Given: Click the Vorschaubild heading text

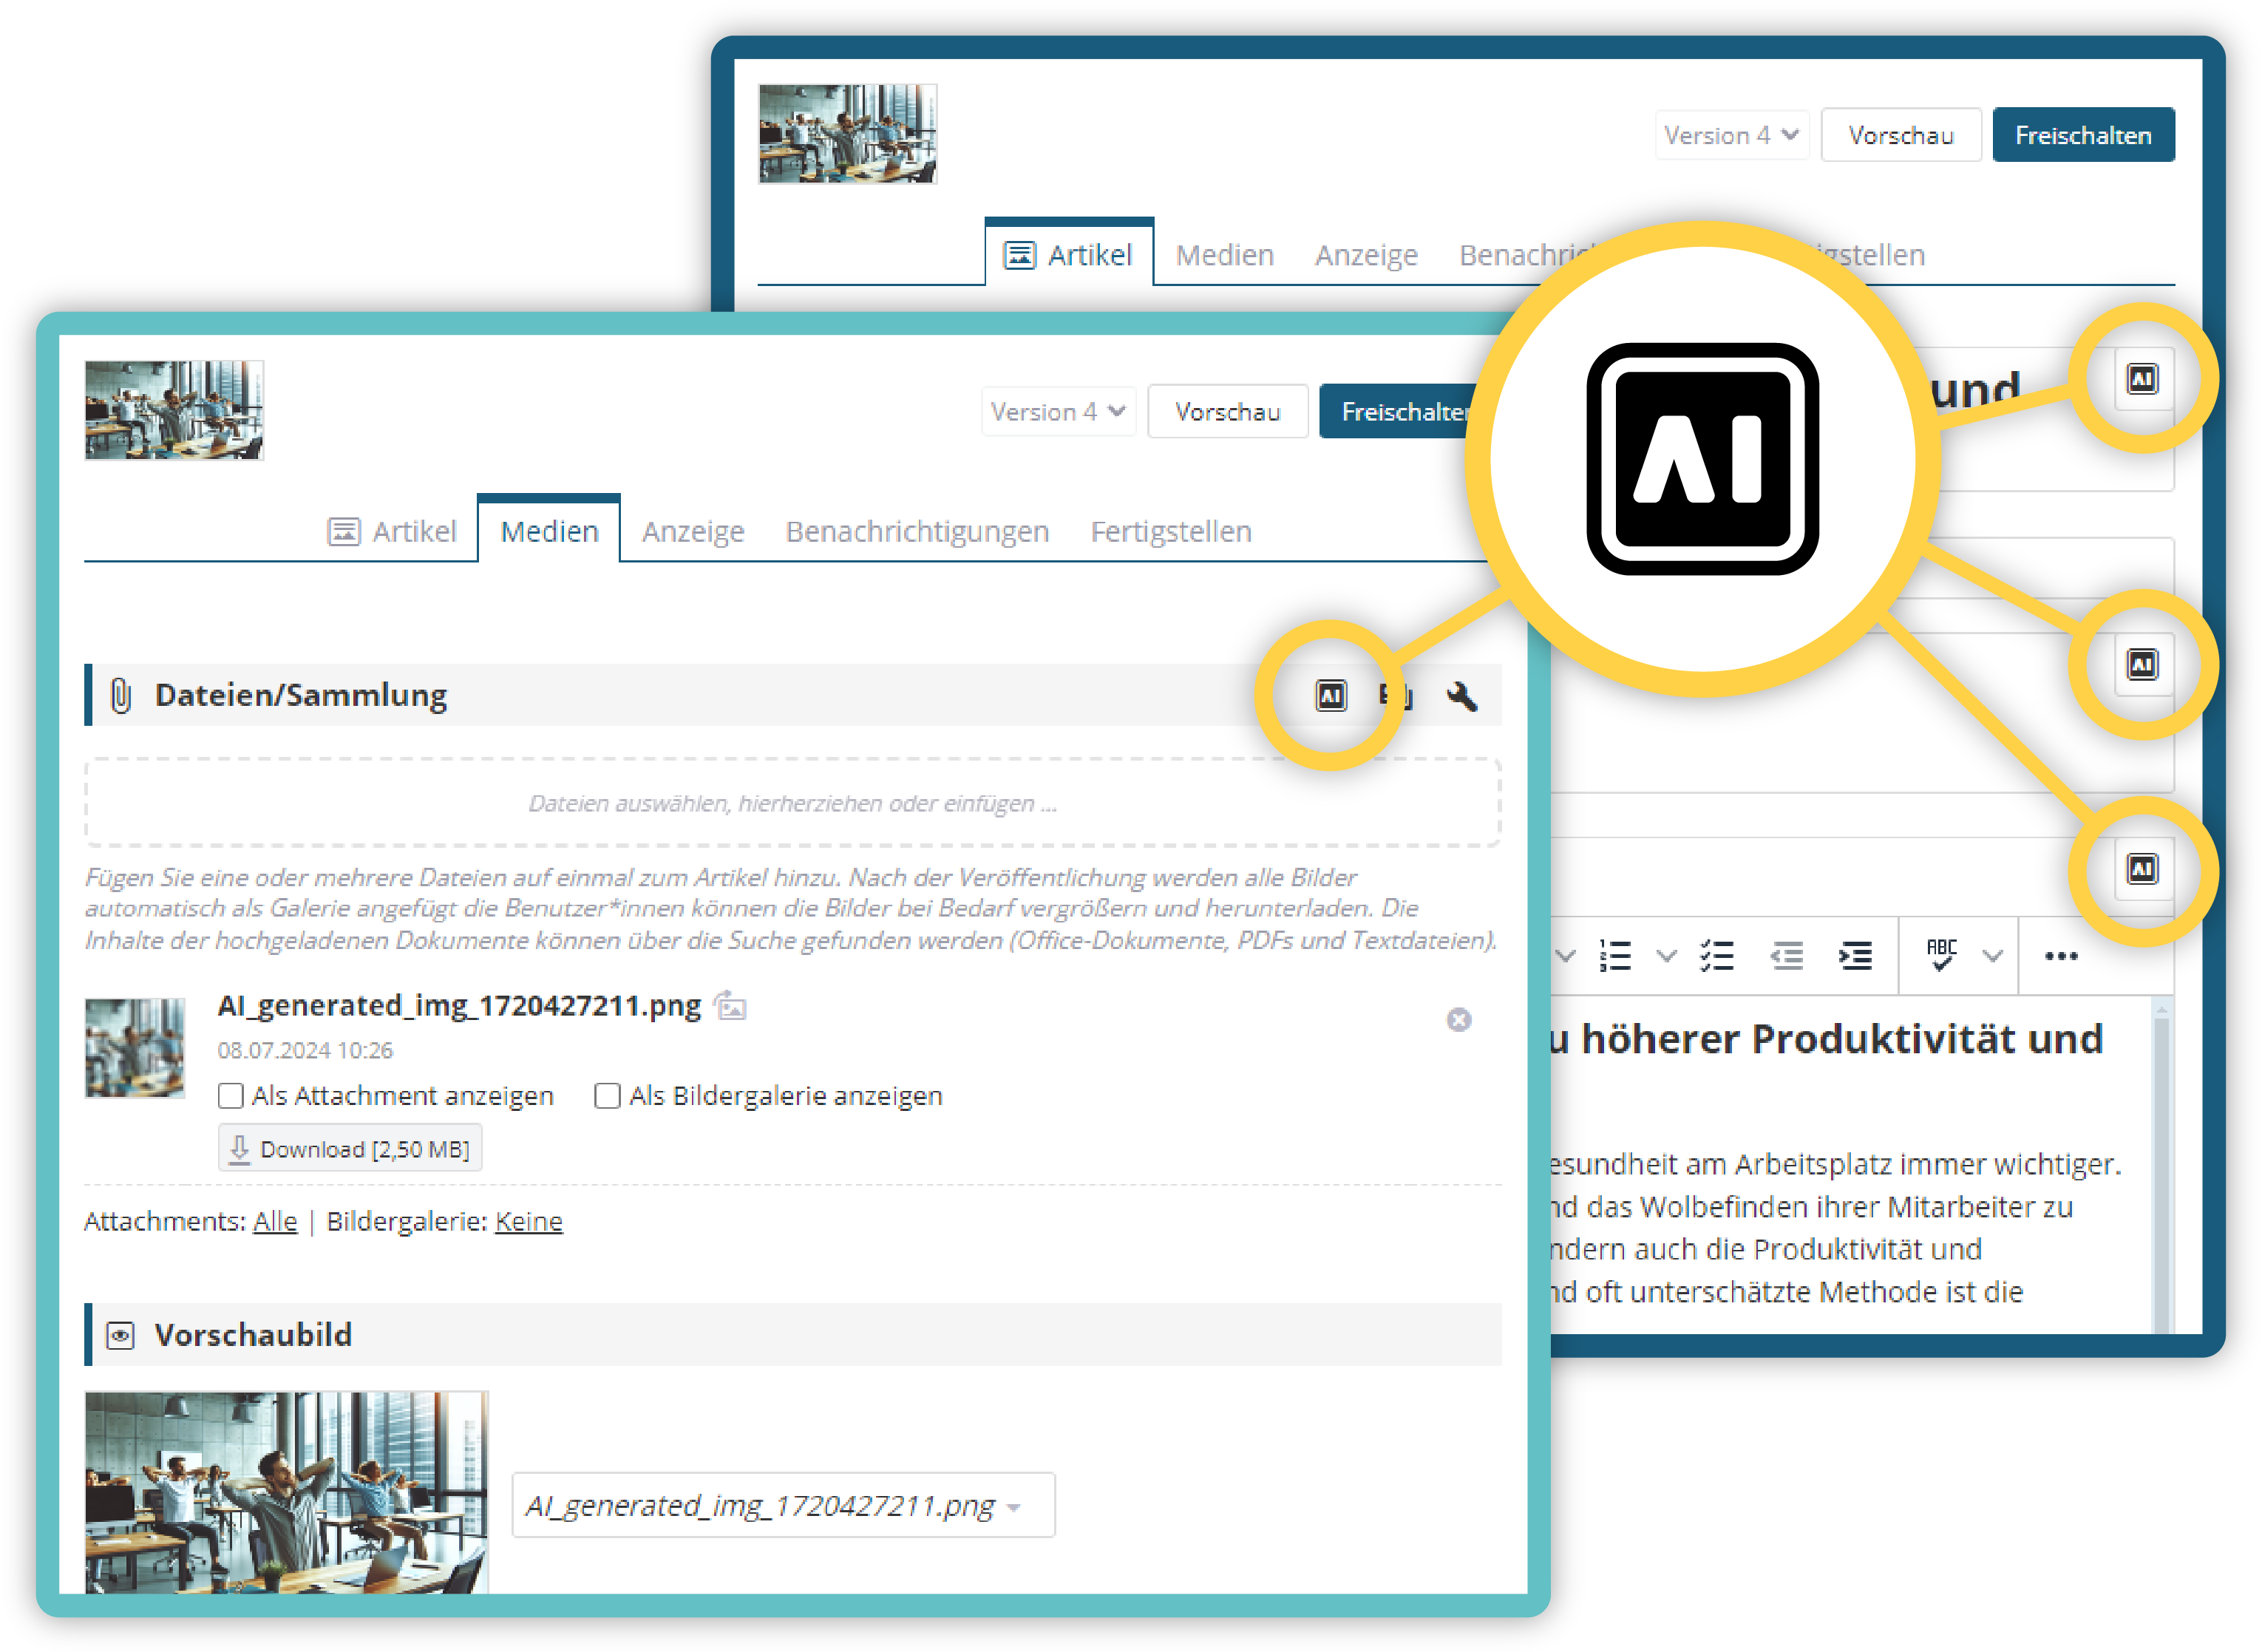Looking at the screenshot, I should tap(253, 1336).
